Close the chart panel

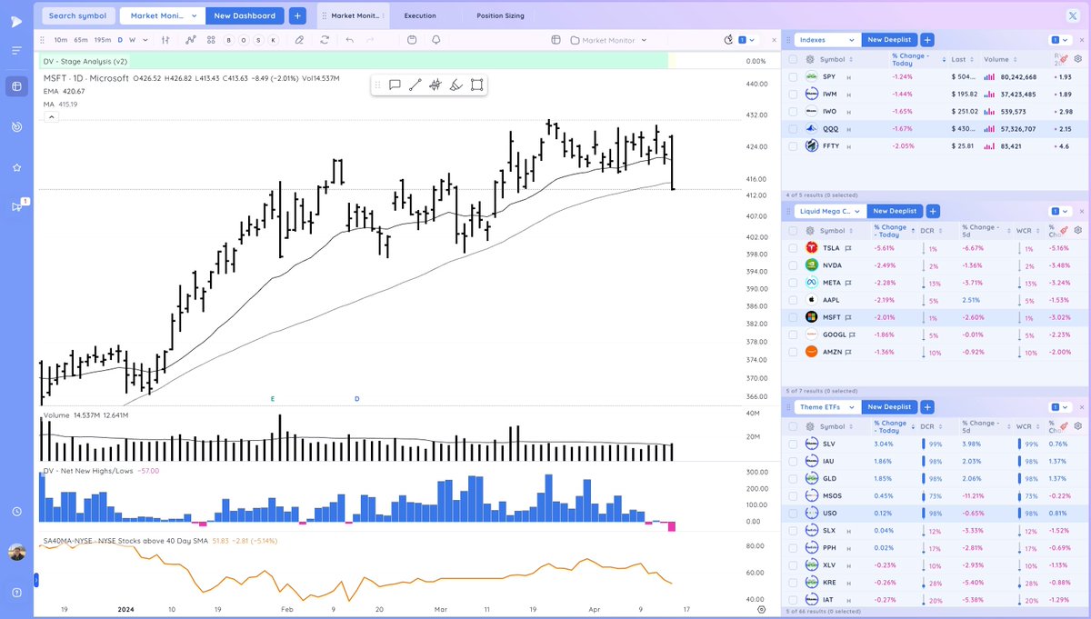[774, 40]
